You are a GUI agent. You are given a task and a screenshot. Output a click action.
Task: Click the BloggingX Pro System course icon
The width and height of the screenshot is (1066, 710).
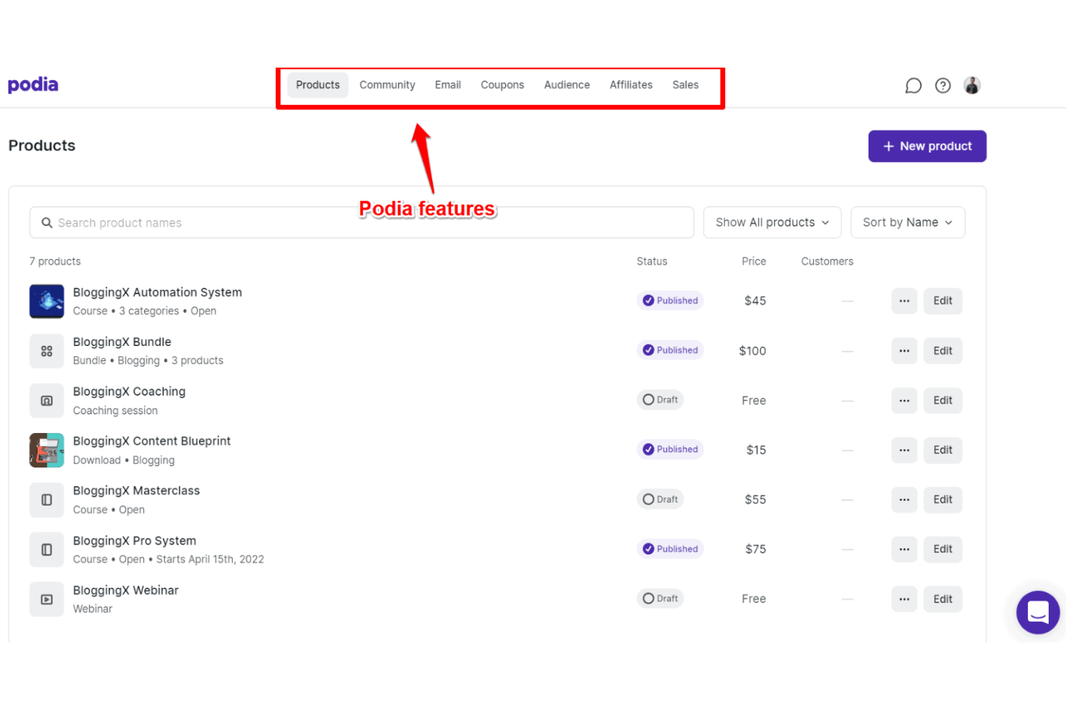[47, 550]
